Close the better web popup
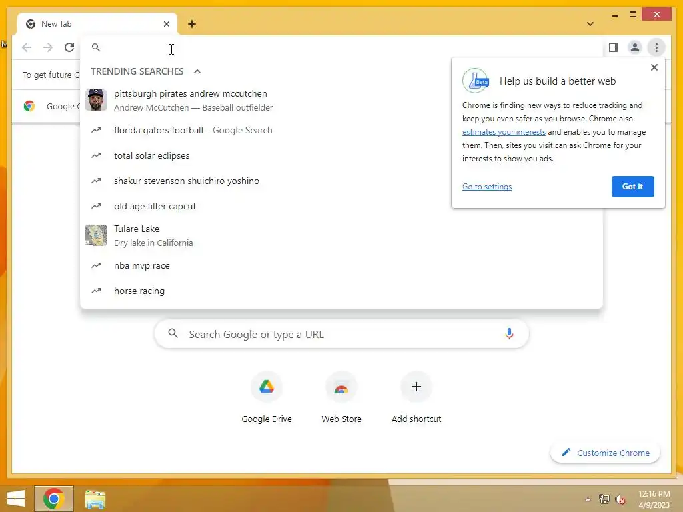This screenshot has width=683, height=512. click(x=654, y=67)
